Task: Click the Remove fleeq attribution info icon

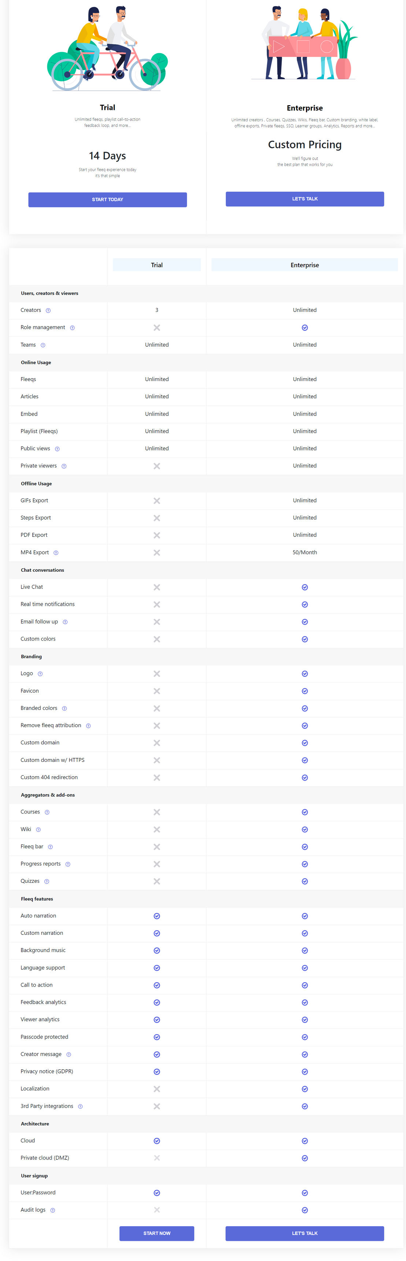Action: coord(88,726)
